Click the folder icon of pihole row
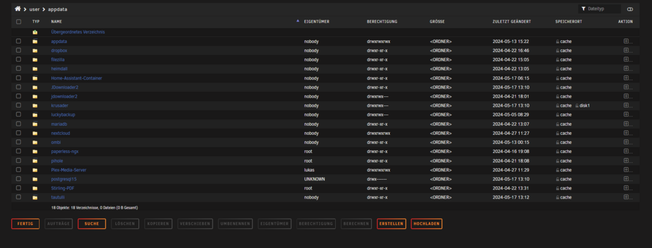Viewport: 652px width, 248px height. tap(35, 161)
